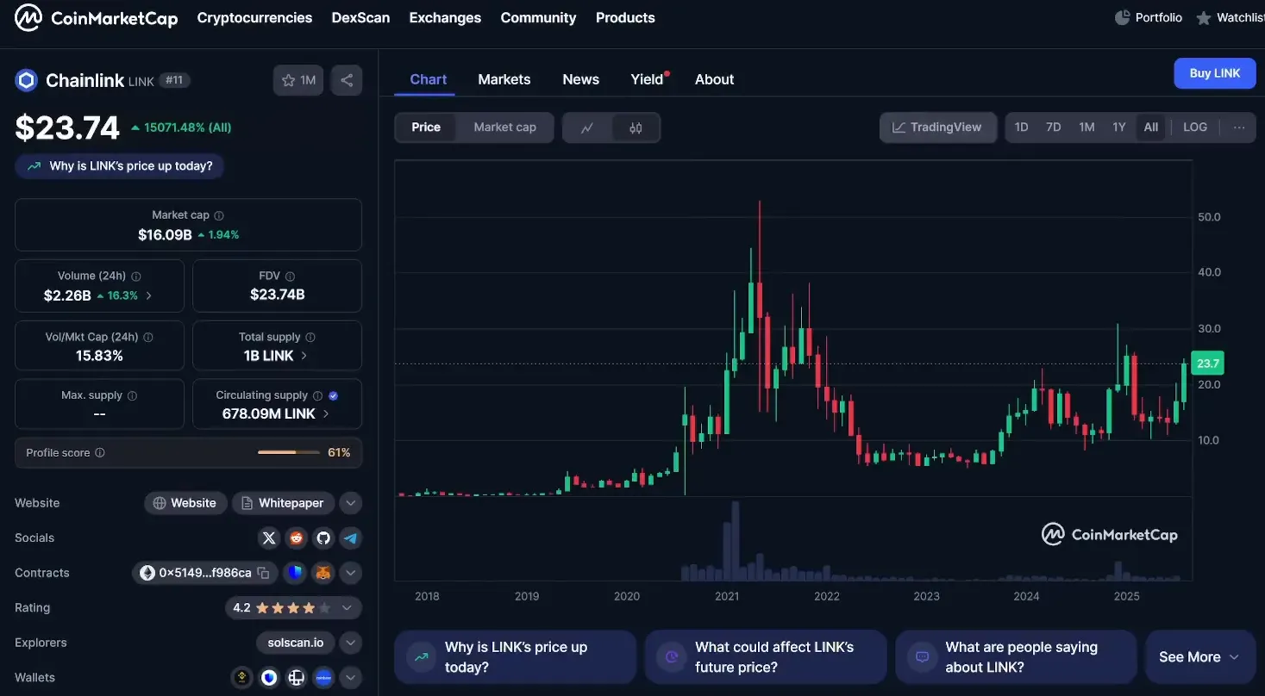Open the chart more-options ellipsis menu

click(1239, 127)
